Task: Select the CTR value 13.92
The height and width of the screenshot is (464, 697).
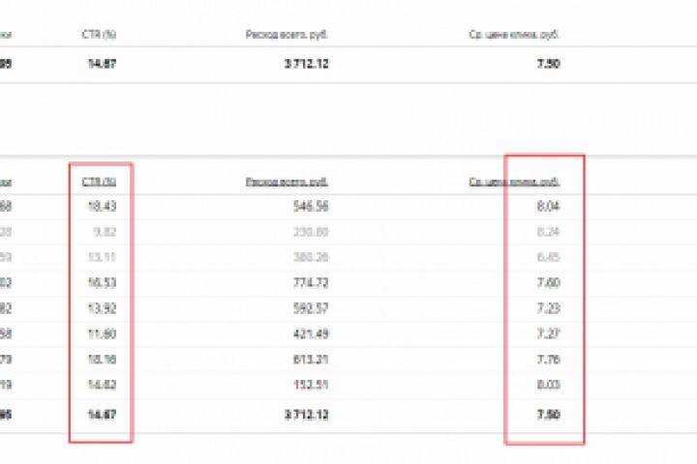Action: tap(102, 307)
